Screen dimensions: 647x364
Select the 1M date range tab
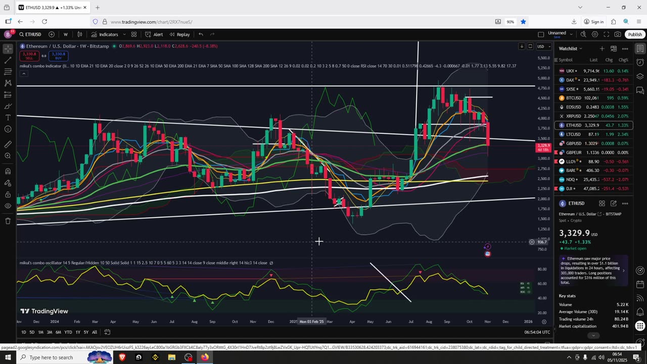(41, 332)
